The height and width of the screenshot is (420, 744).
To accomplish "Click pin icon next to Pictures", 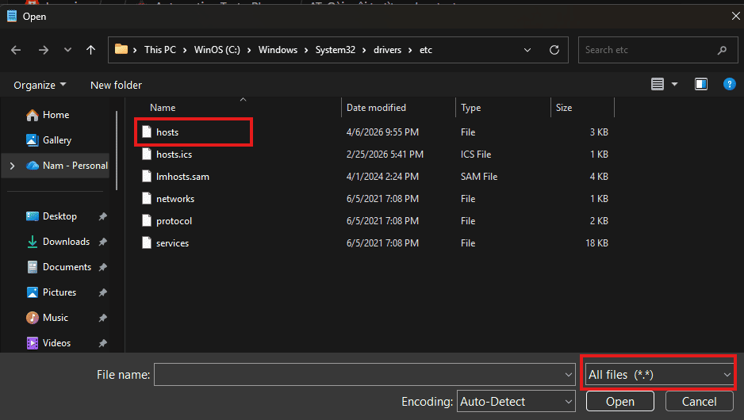I will [102, 292].
